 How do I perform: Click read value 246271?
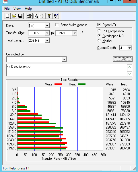click(125, 136)
